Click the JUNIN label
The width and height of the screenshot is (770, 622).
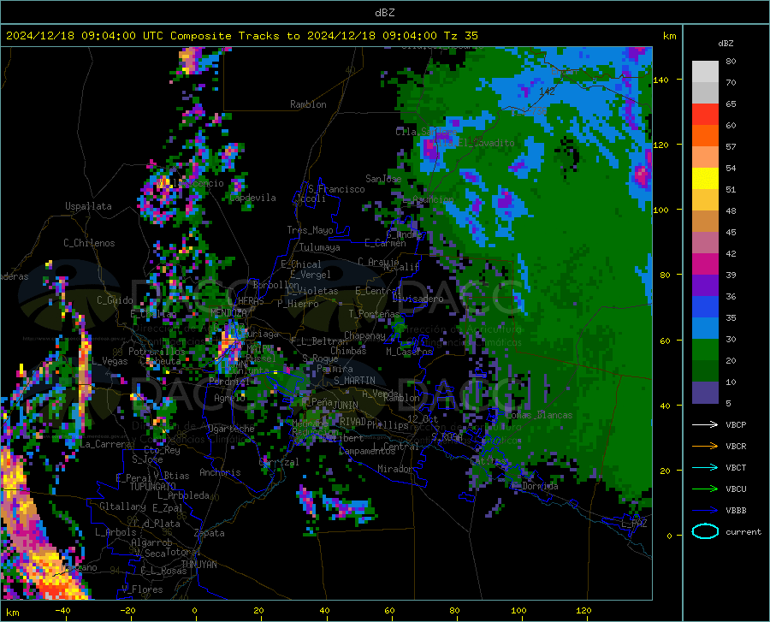pos(346,406)
